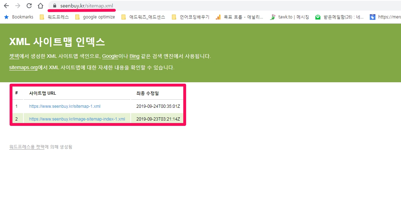Image resolution: width=401 pixels, height=206 pixels.
Task: Open the image-sitemap-index-1.xml link
Action: click(77, 119)
